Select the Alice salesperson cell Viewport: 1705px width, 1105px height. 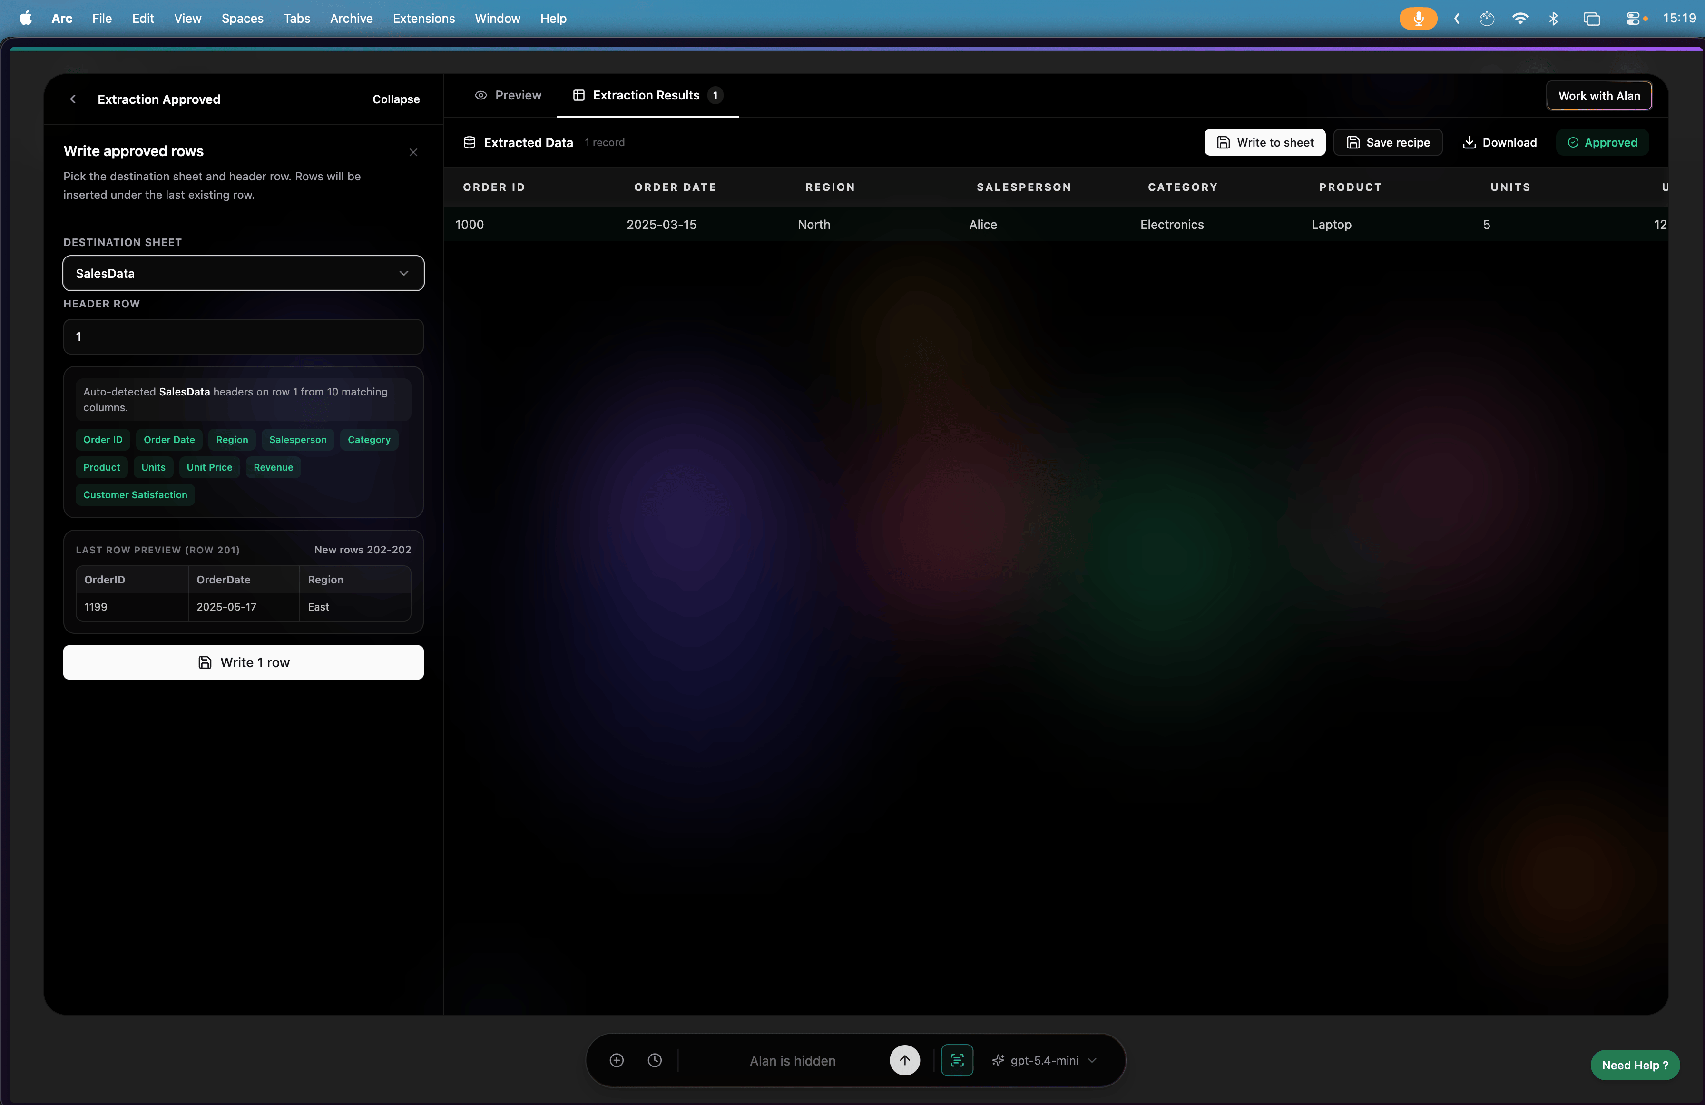983,224
